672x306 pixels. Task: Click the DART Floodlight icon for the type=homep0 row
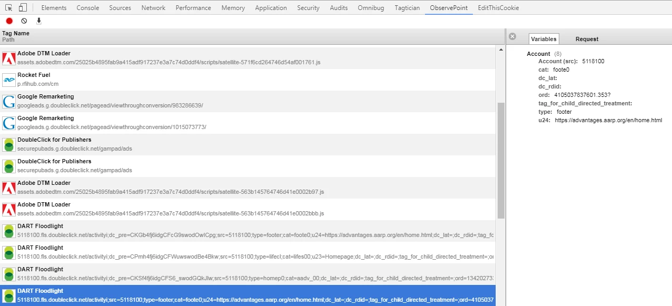[8, 274]
